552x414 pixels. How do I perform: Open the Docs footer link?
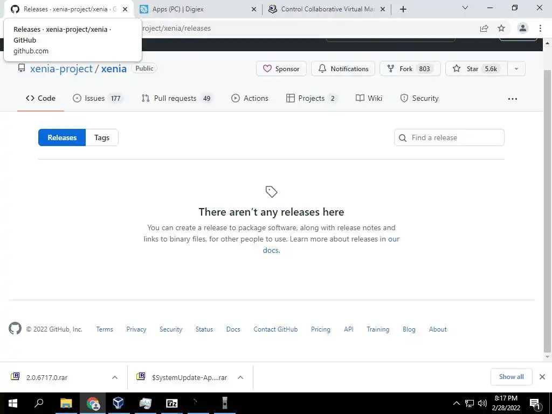click(233, 329)
